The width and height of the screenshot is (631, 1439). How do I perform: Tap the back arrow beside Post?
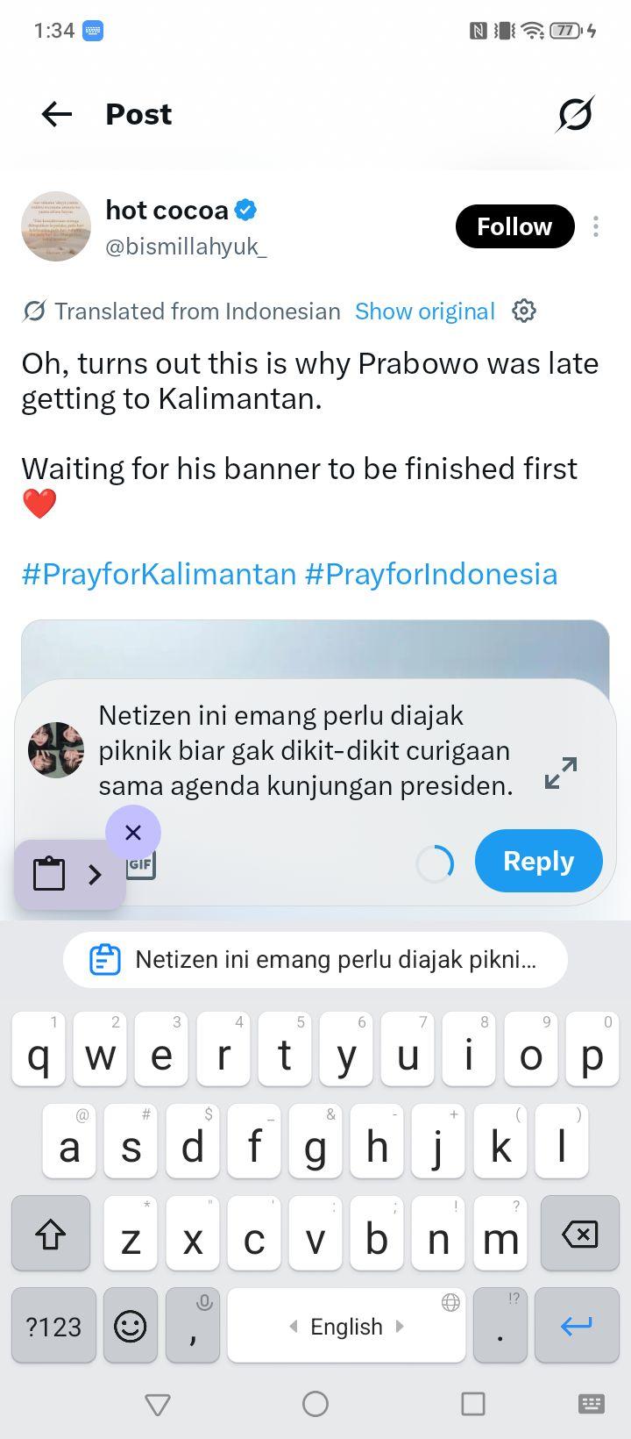tap(57, 114)
